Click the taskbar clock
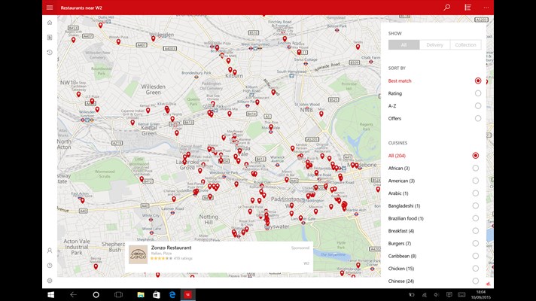This screenshot has width=536, height=301. pyautogui.click(x=480, y=294)
